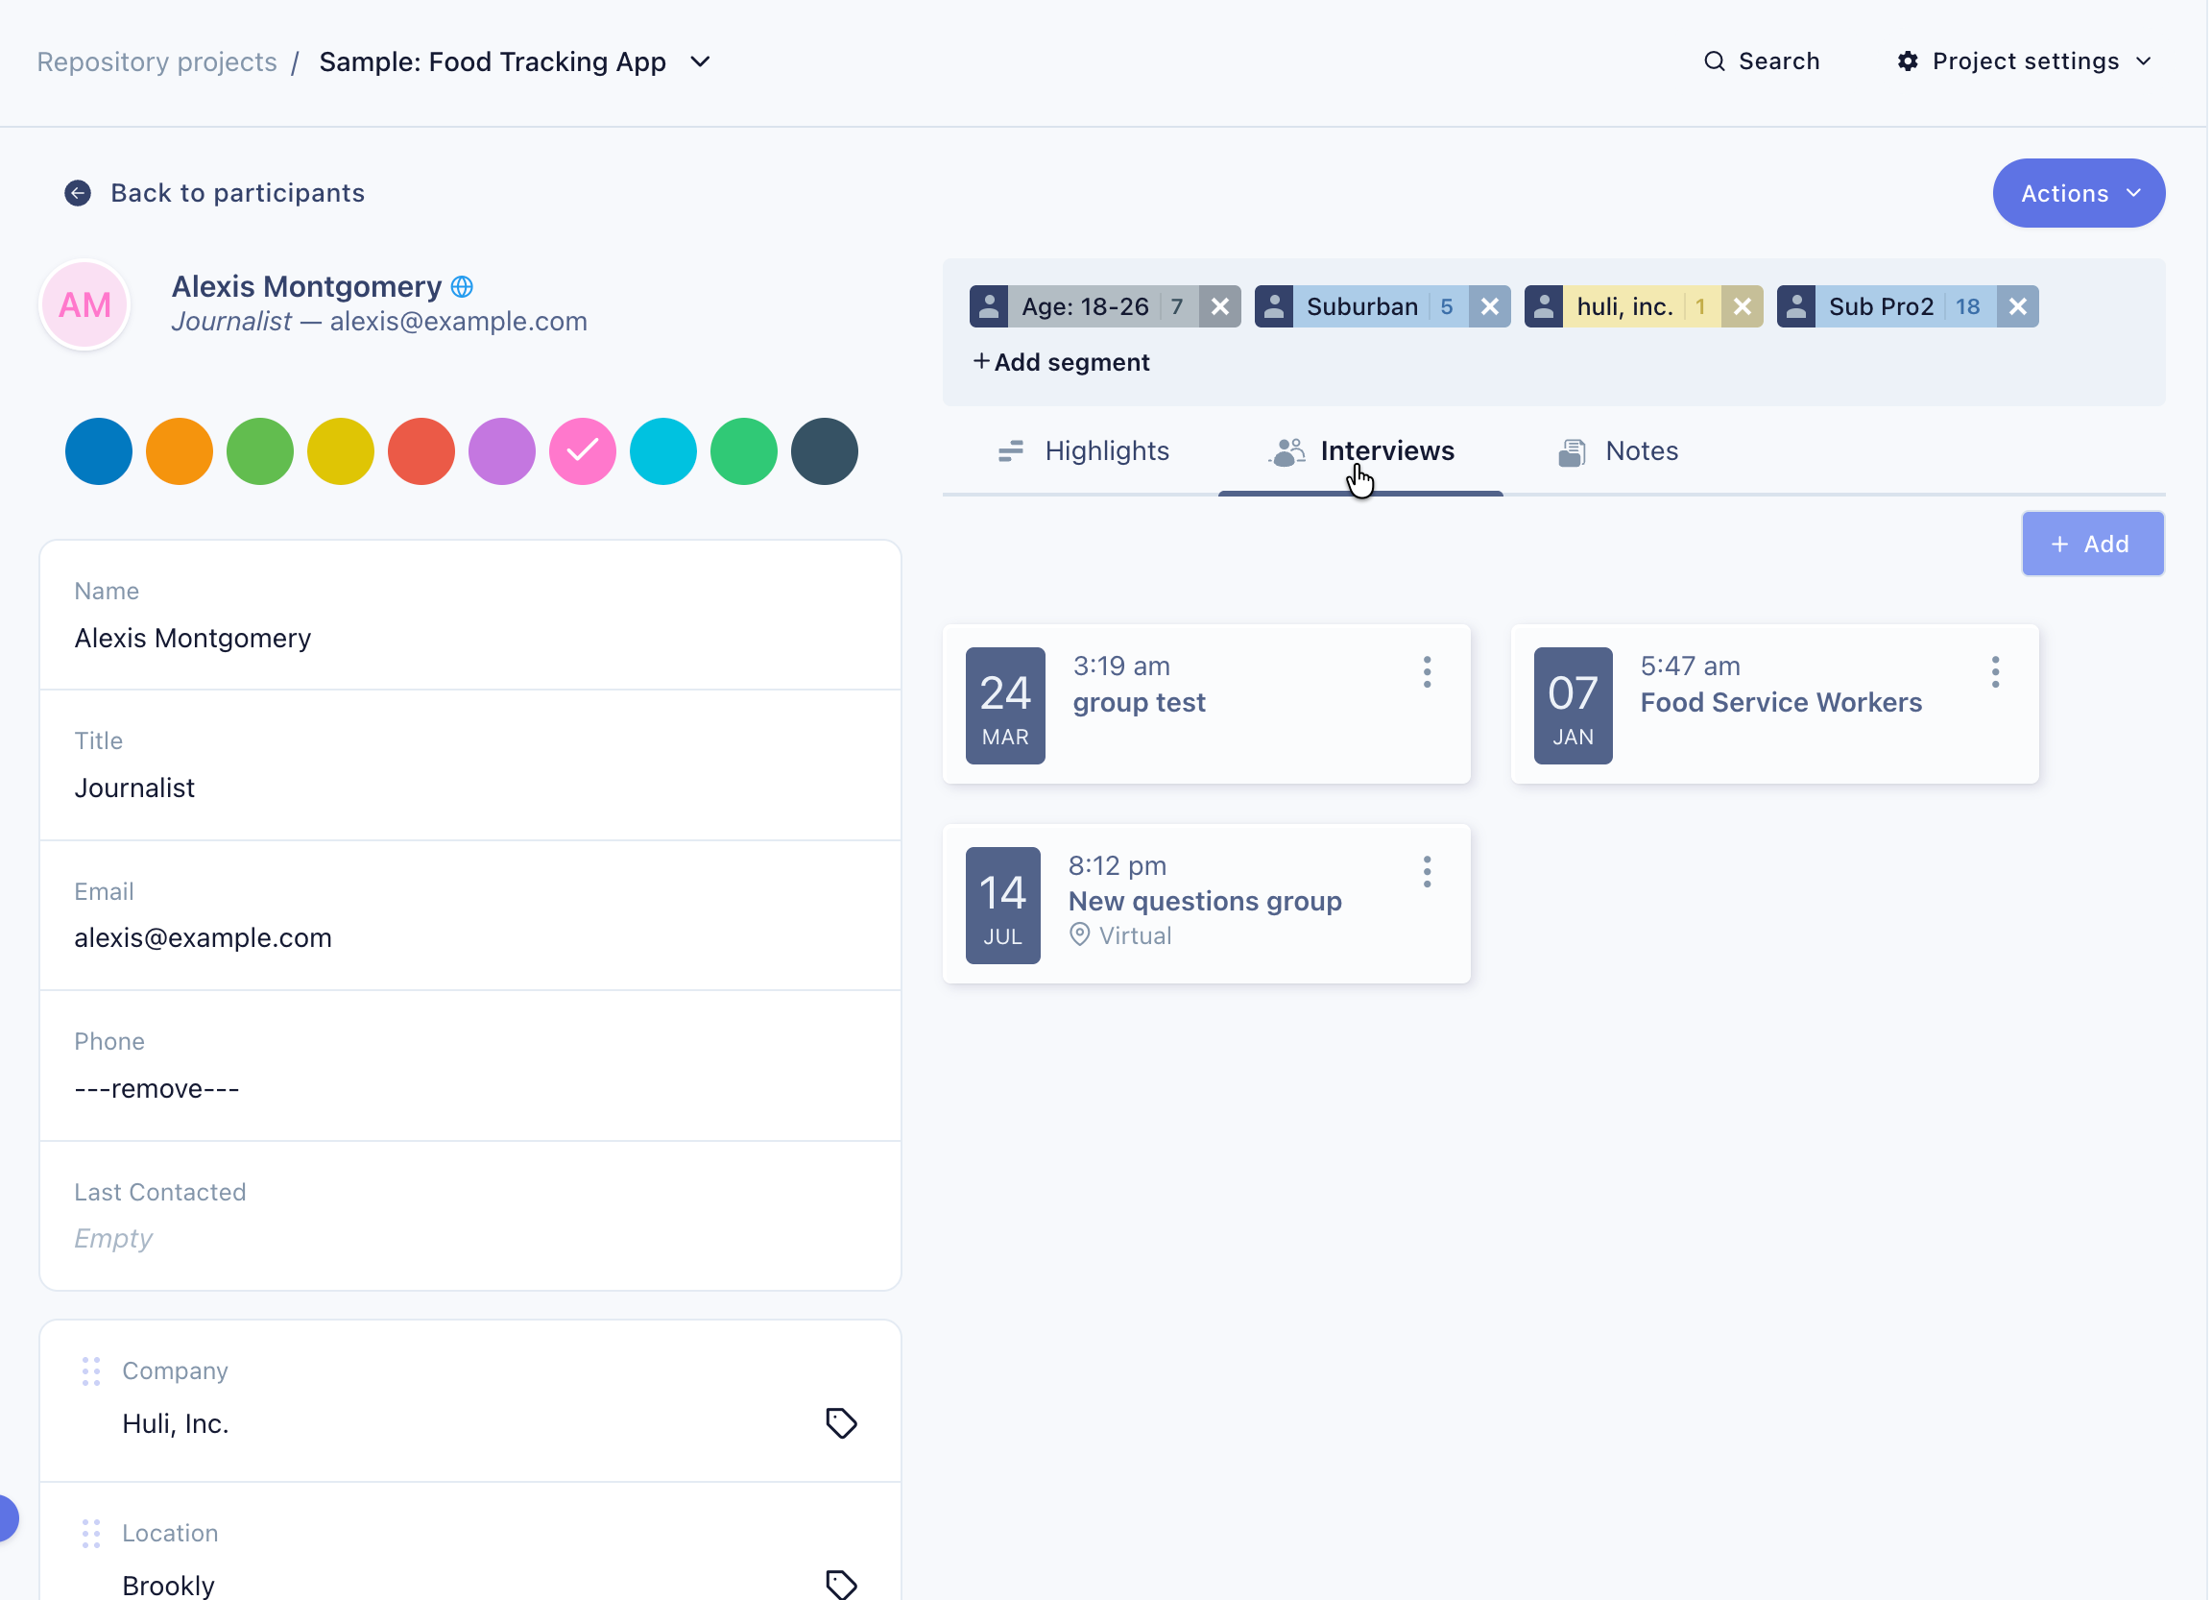Remove the Suburban segment tag

(x=1489, y=307)
